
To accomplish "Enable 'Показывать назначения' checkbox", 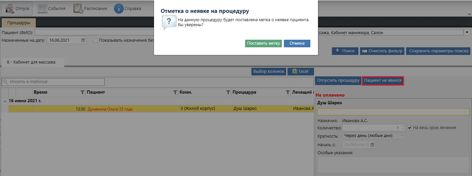I will (x=95, y=40).
